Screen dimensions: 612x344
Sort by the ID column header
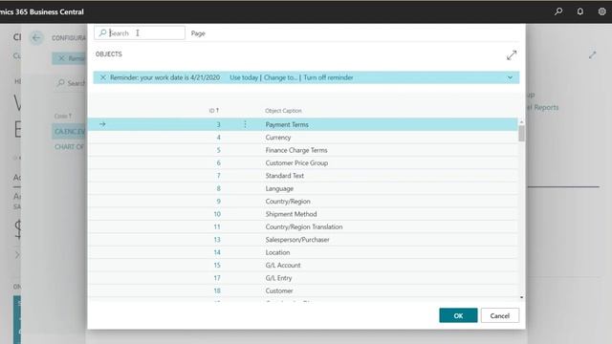213,111
